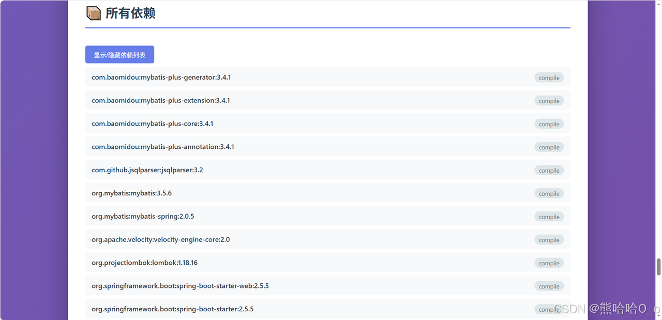Select org.springframework.boot:spring-boot-starter-web:2.5.5 dependency
The height and width of the screenshot is (320, 662).
tap(327, 286)
